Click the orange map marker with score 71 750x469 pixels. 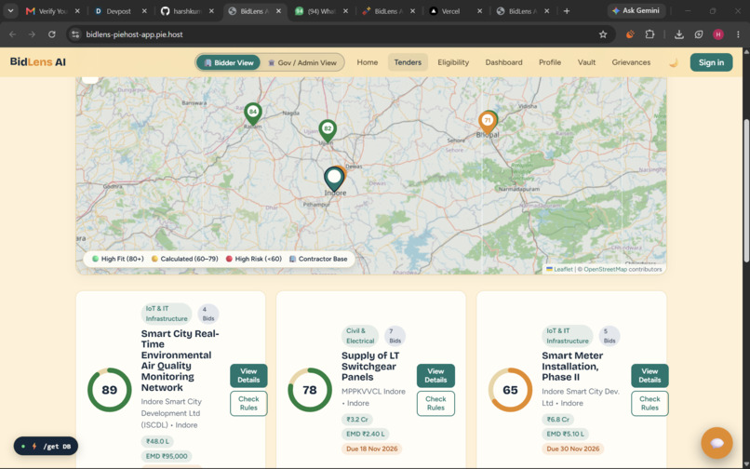(487, 122)
